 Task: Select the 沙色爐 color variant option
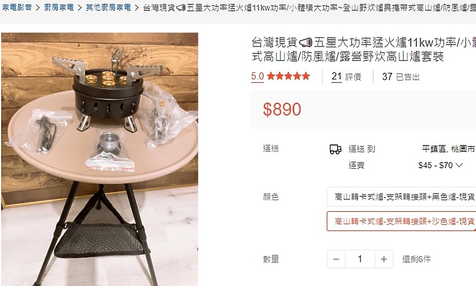pos(401,221)
